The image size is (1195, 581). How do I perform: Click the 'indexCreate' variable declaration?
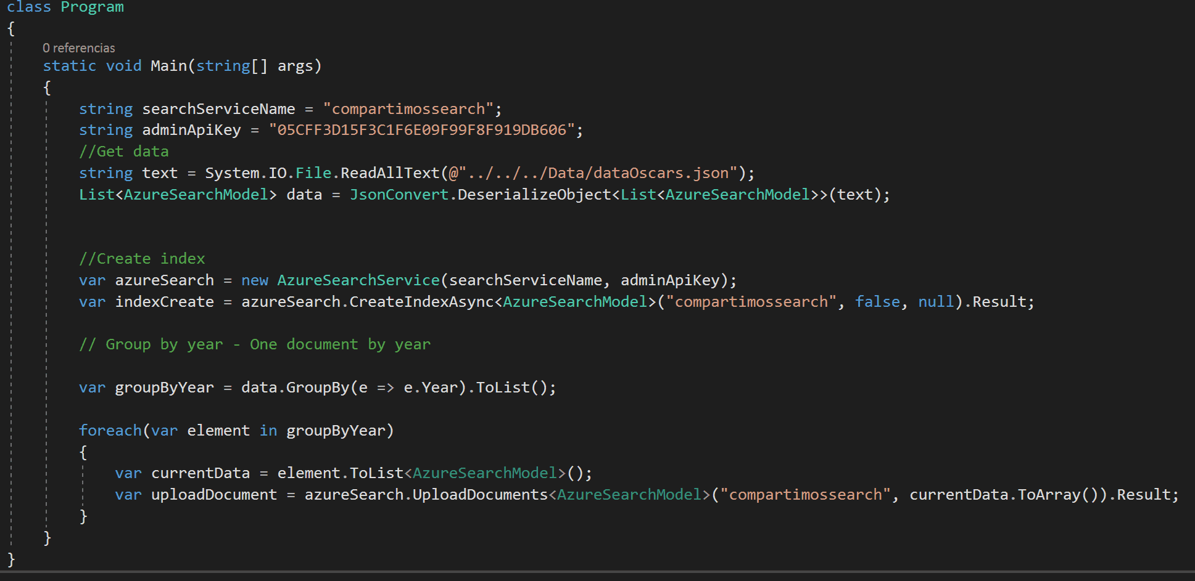click(x=164, y=302)
